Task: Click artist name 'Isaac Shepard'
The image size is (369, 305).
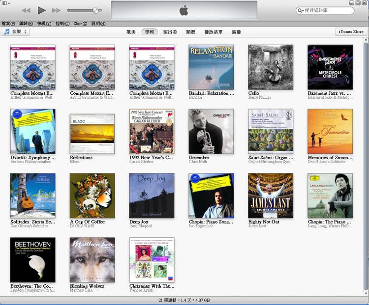Action: pyautogui.click(x=141, y=226)
